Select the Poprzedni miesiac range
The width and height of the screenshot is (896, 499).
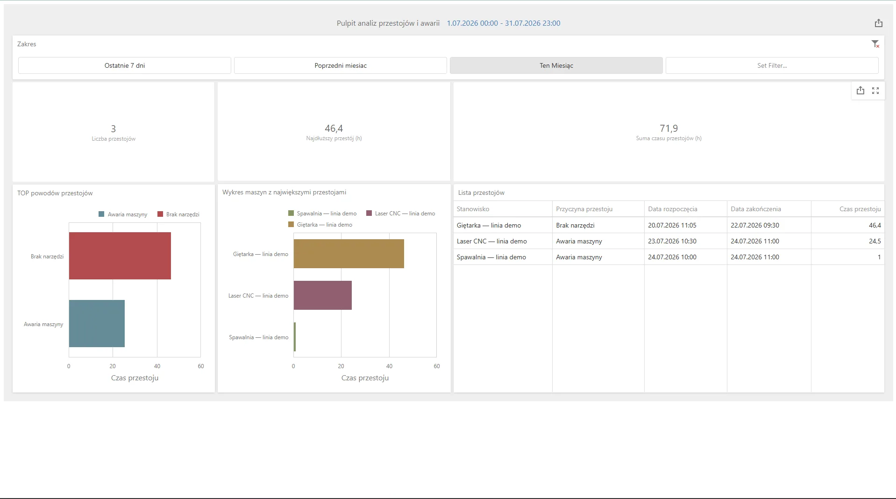coord(341,65)
